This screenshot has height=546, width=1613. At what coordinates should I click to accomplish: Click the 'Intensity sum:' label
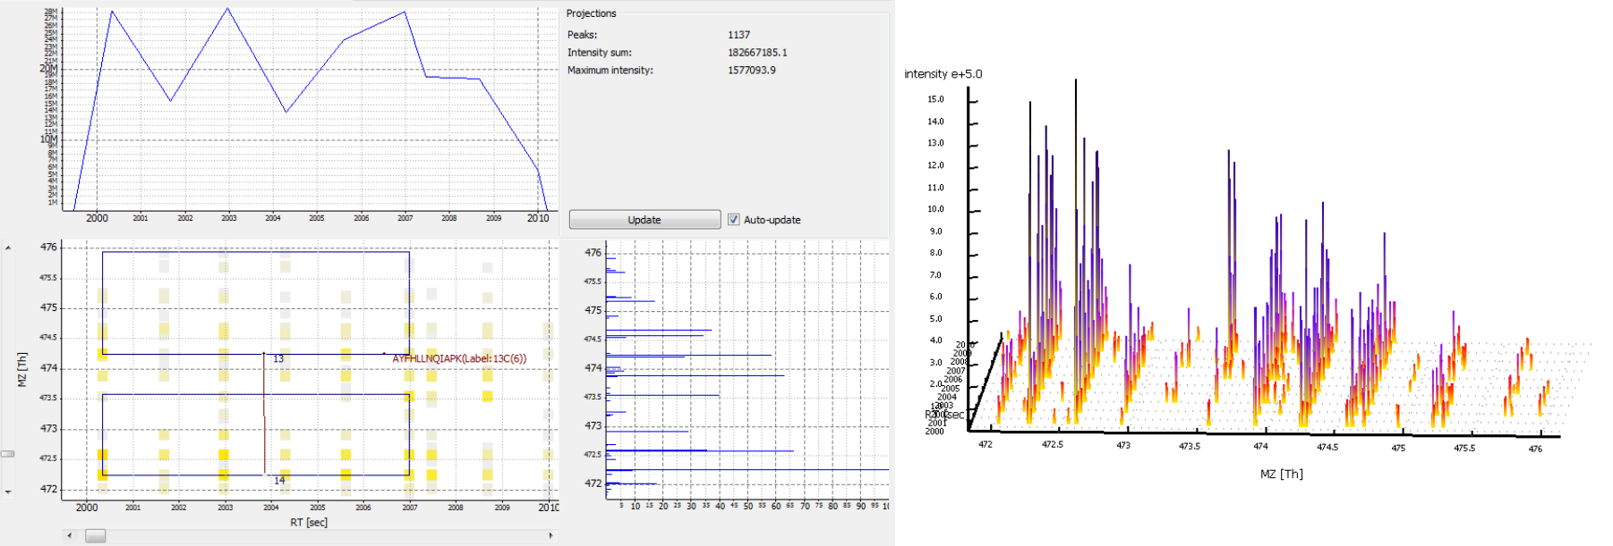pos(599,53)
